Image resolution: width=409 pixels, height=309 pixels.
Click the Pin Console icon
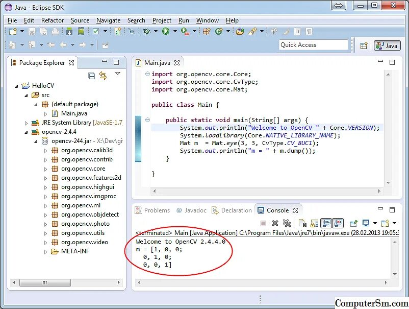pos(354,223)
